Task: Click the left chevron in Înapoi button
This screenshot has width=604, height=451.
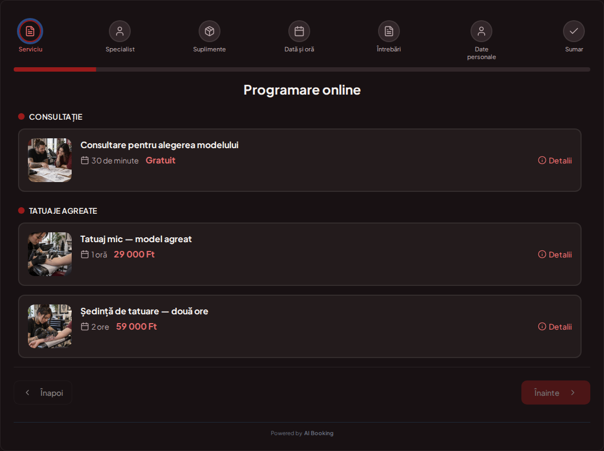Action: pyautogui.click(x=27, y=393)
